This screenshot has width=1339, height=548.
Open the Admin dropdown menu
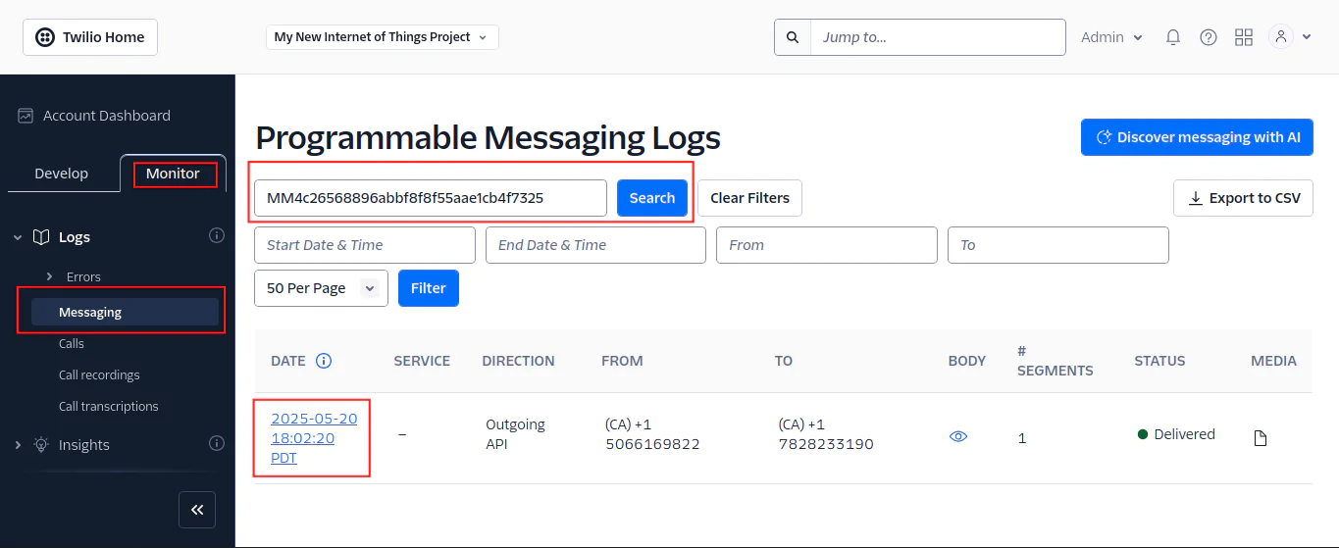[1112, 37]
